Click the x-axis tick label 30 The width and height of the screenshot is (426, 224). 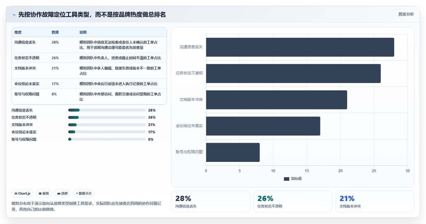click(408, 171)
